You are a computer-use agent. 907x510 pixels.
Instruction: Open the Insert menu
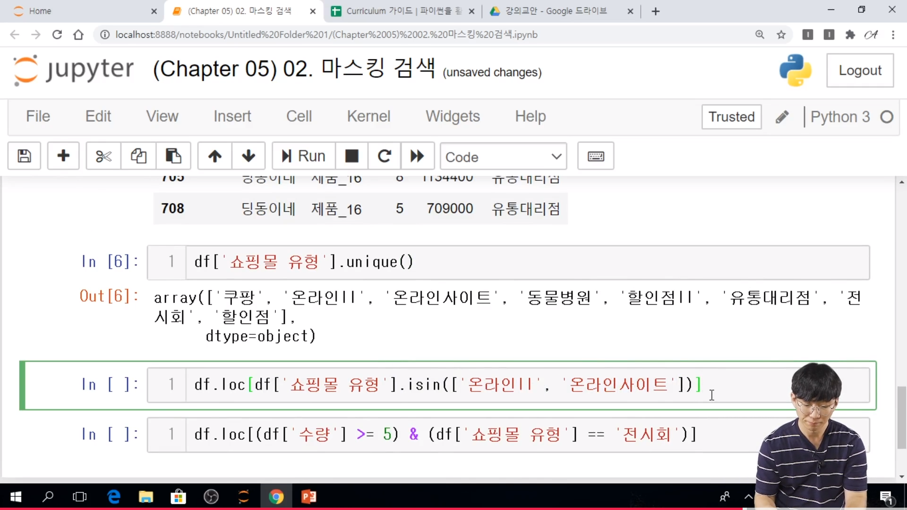232,116
